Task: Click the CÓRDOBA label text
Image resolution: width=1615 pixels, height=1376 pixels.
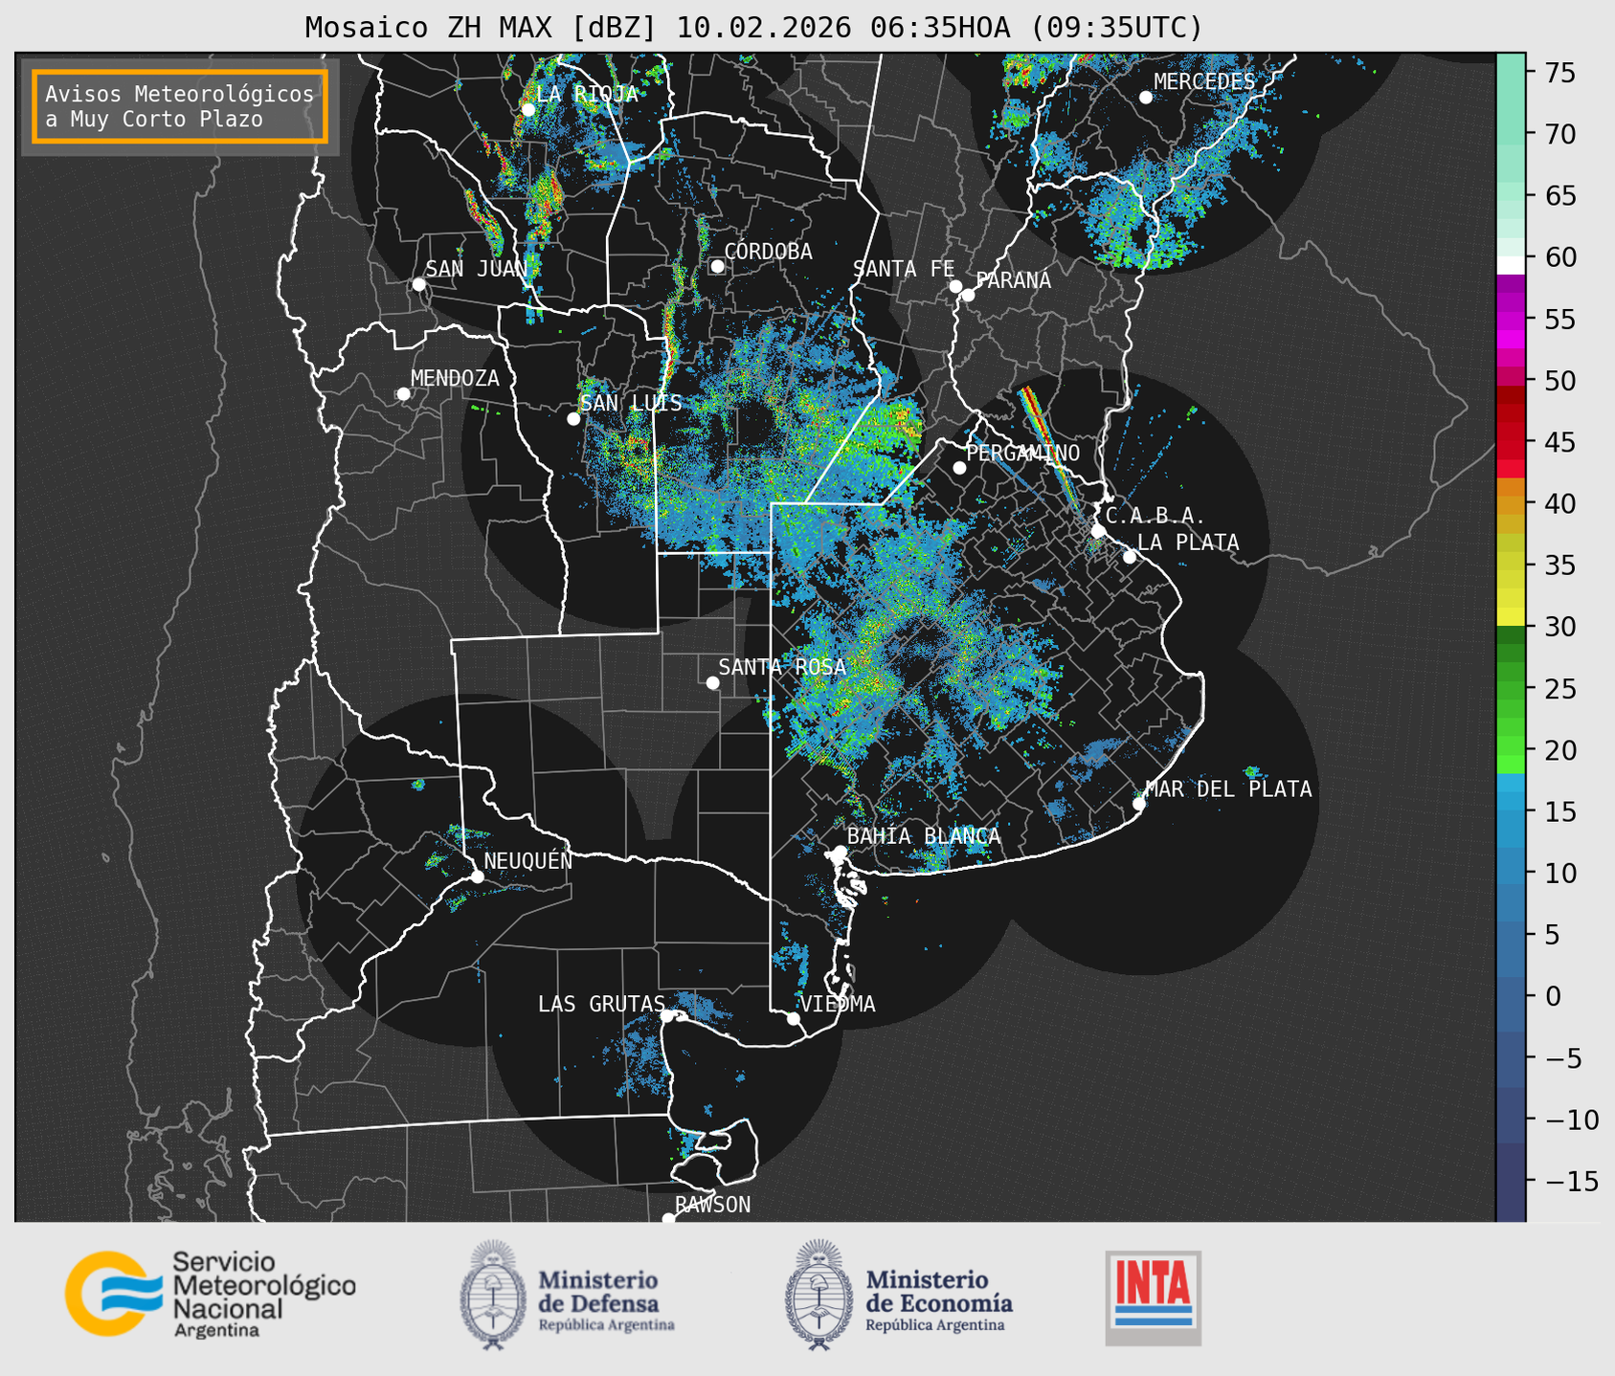Action: coord(768,252)
